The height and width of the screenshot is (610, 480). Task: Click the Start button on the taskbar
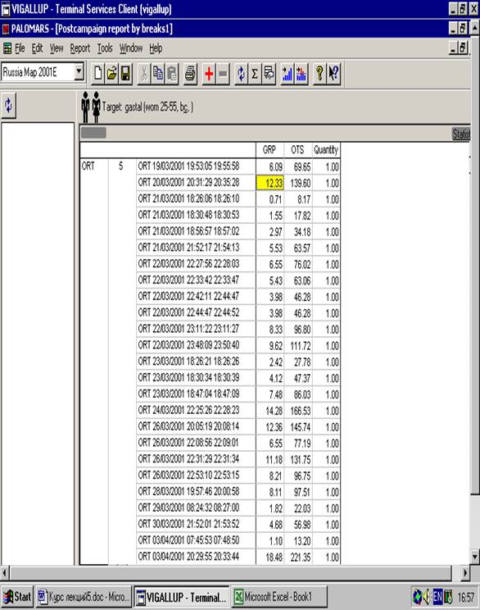pos(17,596)
